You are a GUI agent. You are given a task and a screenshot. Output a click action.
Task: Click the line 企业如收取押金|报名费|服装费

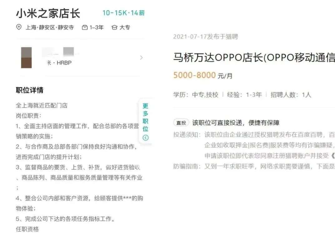click(270, 145)
